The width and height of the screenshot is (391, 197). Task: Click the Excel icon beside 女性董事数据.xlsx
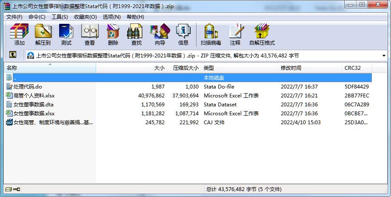point(9,114)
